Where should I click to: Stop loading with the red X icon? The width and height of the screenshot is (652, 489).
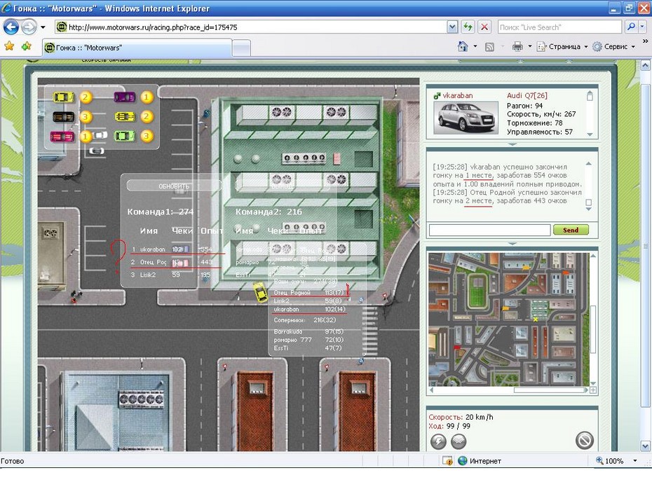484,27
